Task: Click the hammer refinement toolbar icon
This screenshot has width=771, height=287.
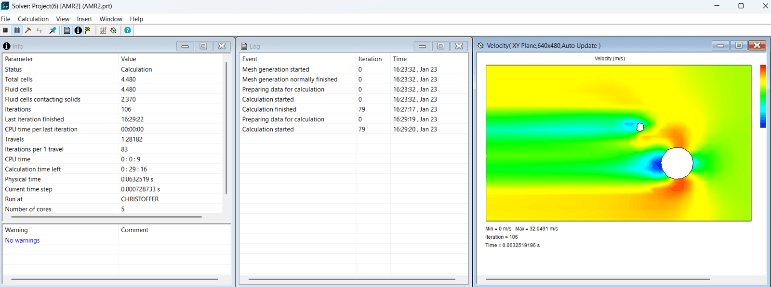Action: [x=28, y=30]
